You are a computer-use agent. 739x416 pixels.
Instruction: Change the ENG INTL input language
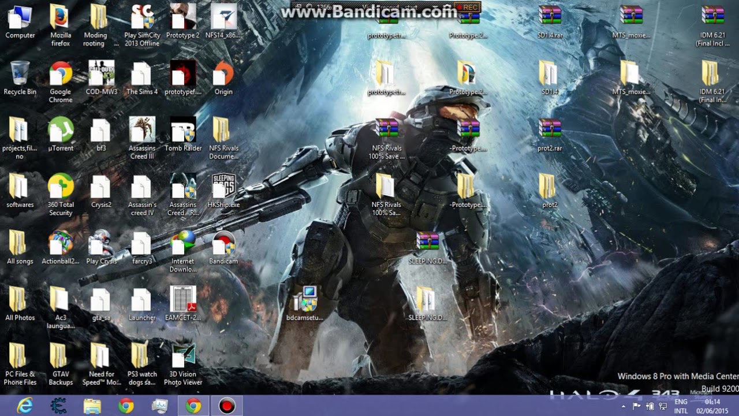[x=681, y=406]
